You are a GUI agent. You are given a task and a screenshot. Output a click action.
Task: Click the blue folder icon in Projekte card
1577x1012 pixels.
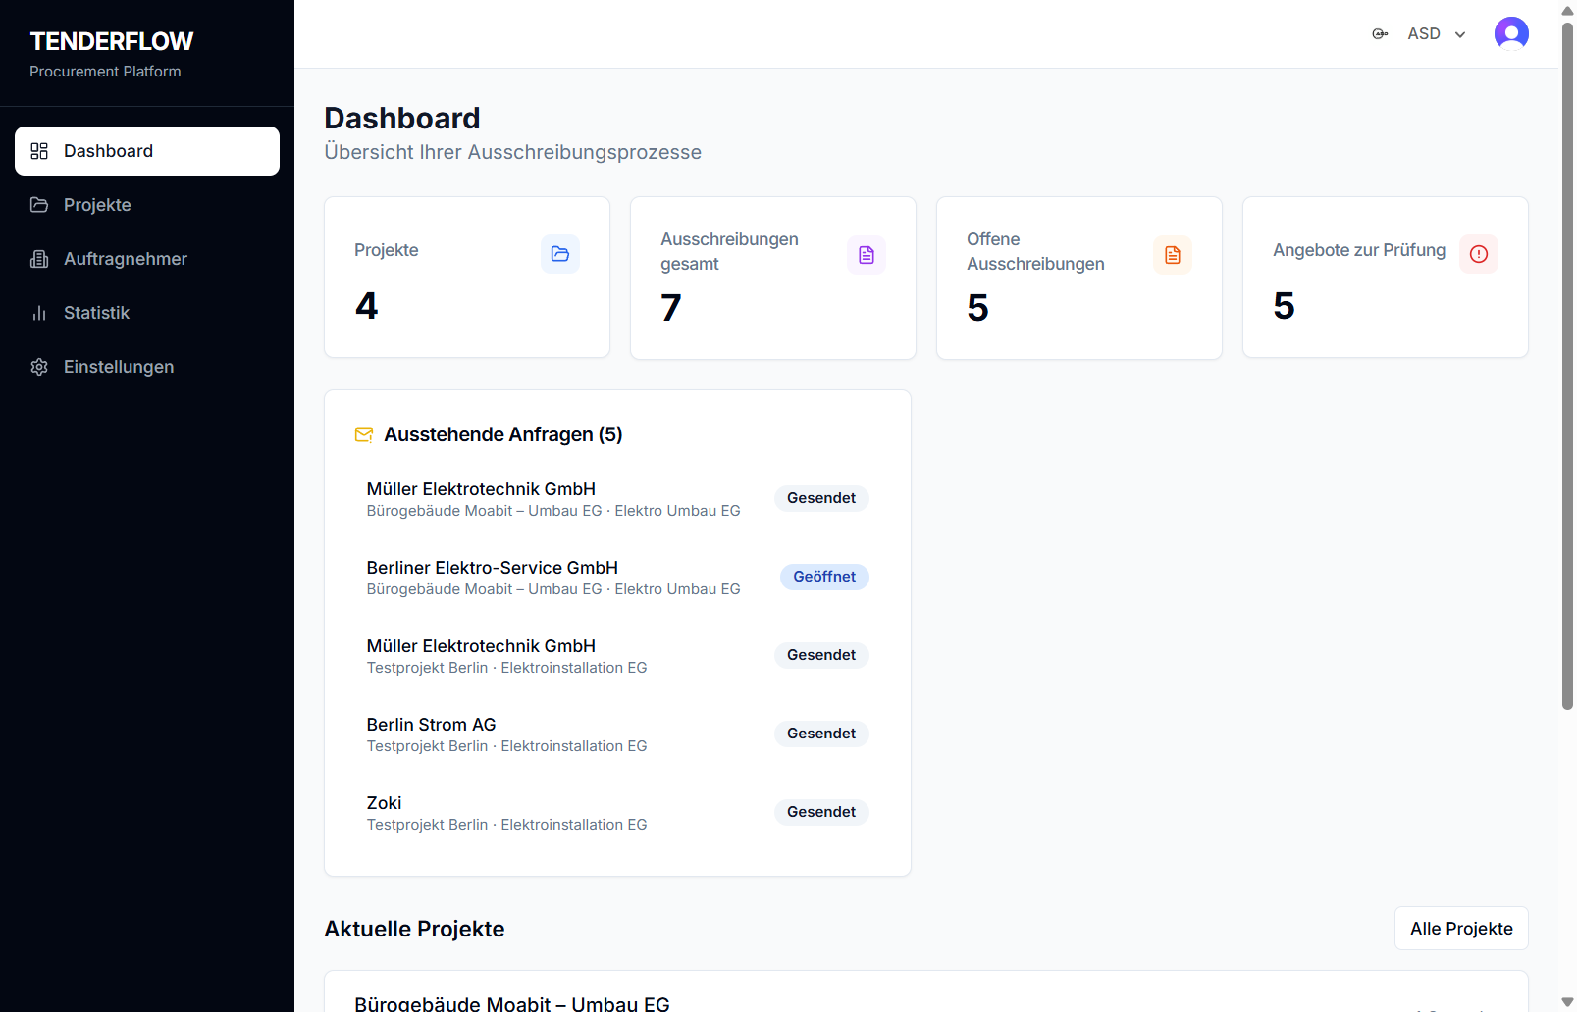(559, 254)
